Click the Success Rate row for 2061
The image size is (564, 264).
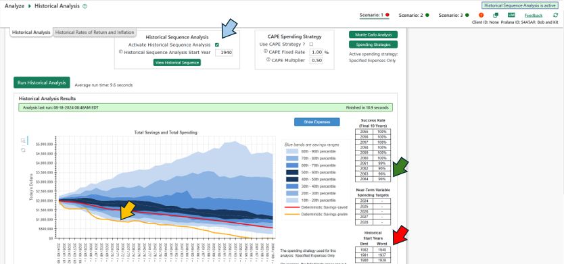(x=373, y=163)
